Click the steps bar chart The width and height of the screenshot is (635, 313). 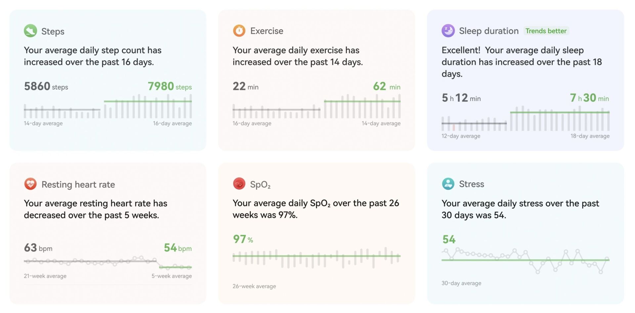click(108, 107)
